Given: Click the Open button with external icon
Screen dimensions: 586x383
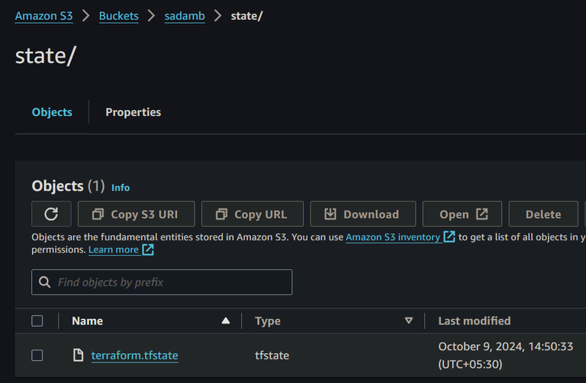Looking at the screenshot, I should (464, 214).
